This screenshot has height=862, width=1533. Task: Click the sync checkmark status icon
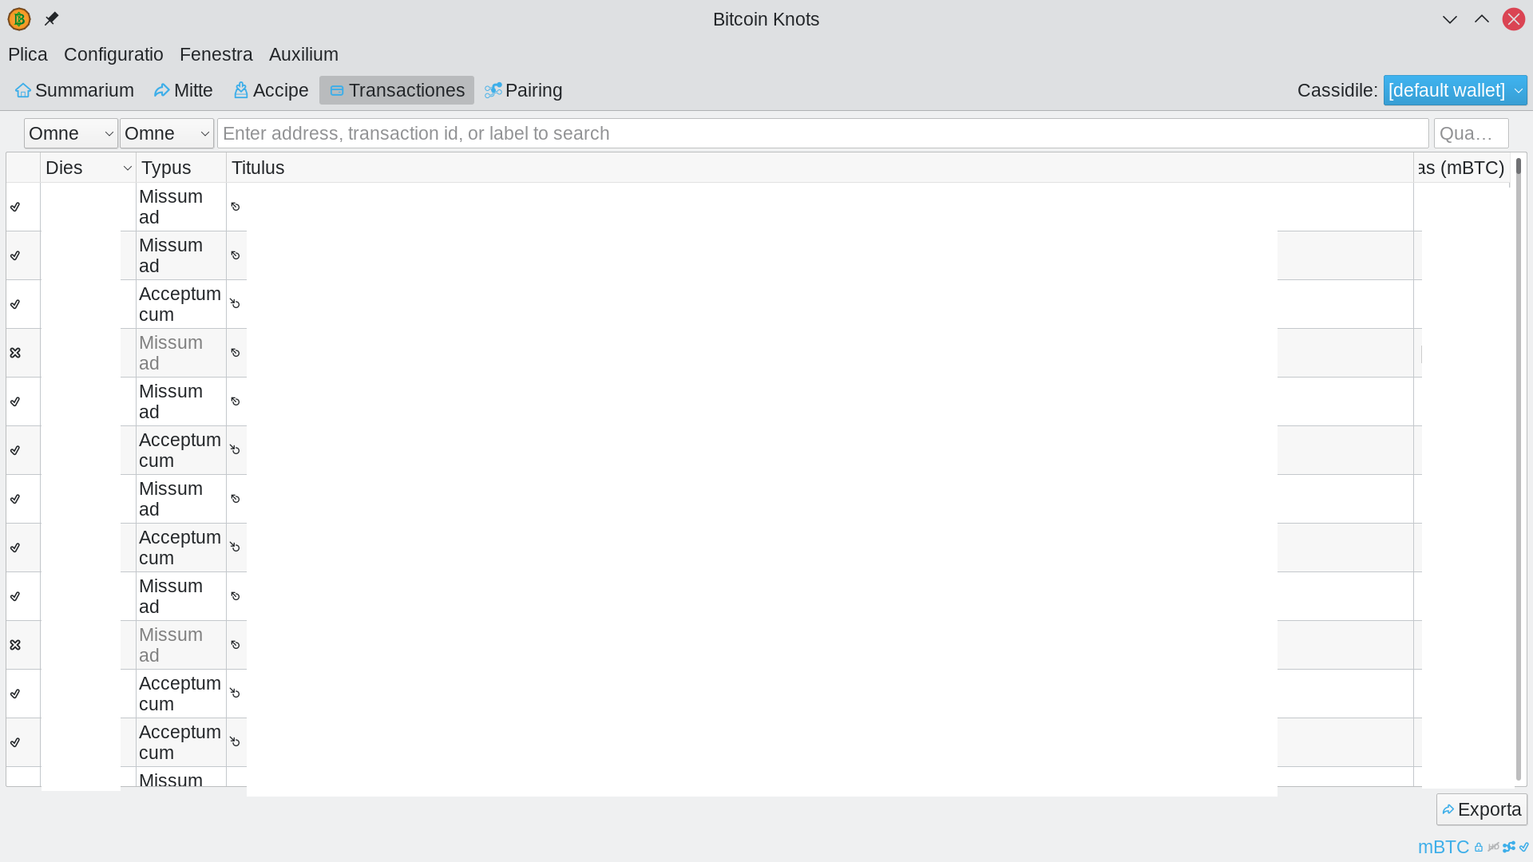click(x=1523, y=848)
